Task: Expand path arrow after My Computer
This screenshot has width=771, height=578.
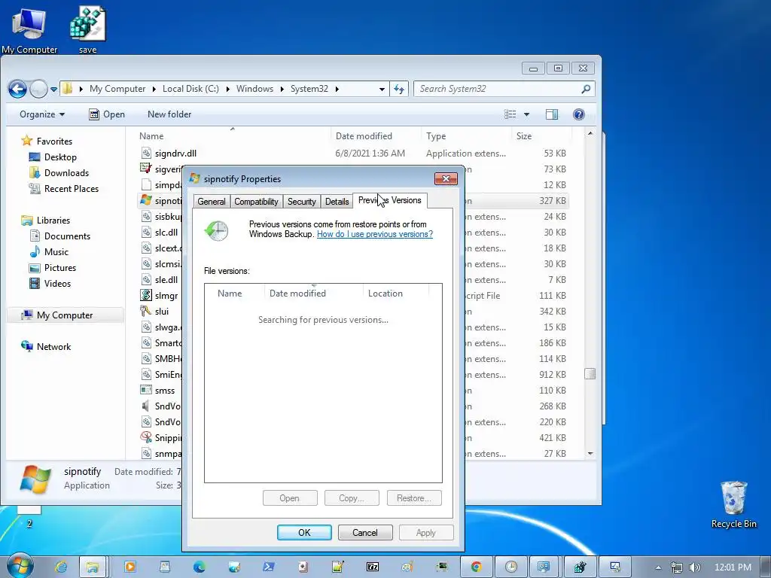Action: click(154, 89)
